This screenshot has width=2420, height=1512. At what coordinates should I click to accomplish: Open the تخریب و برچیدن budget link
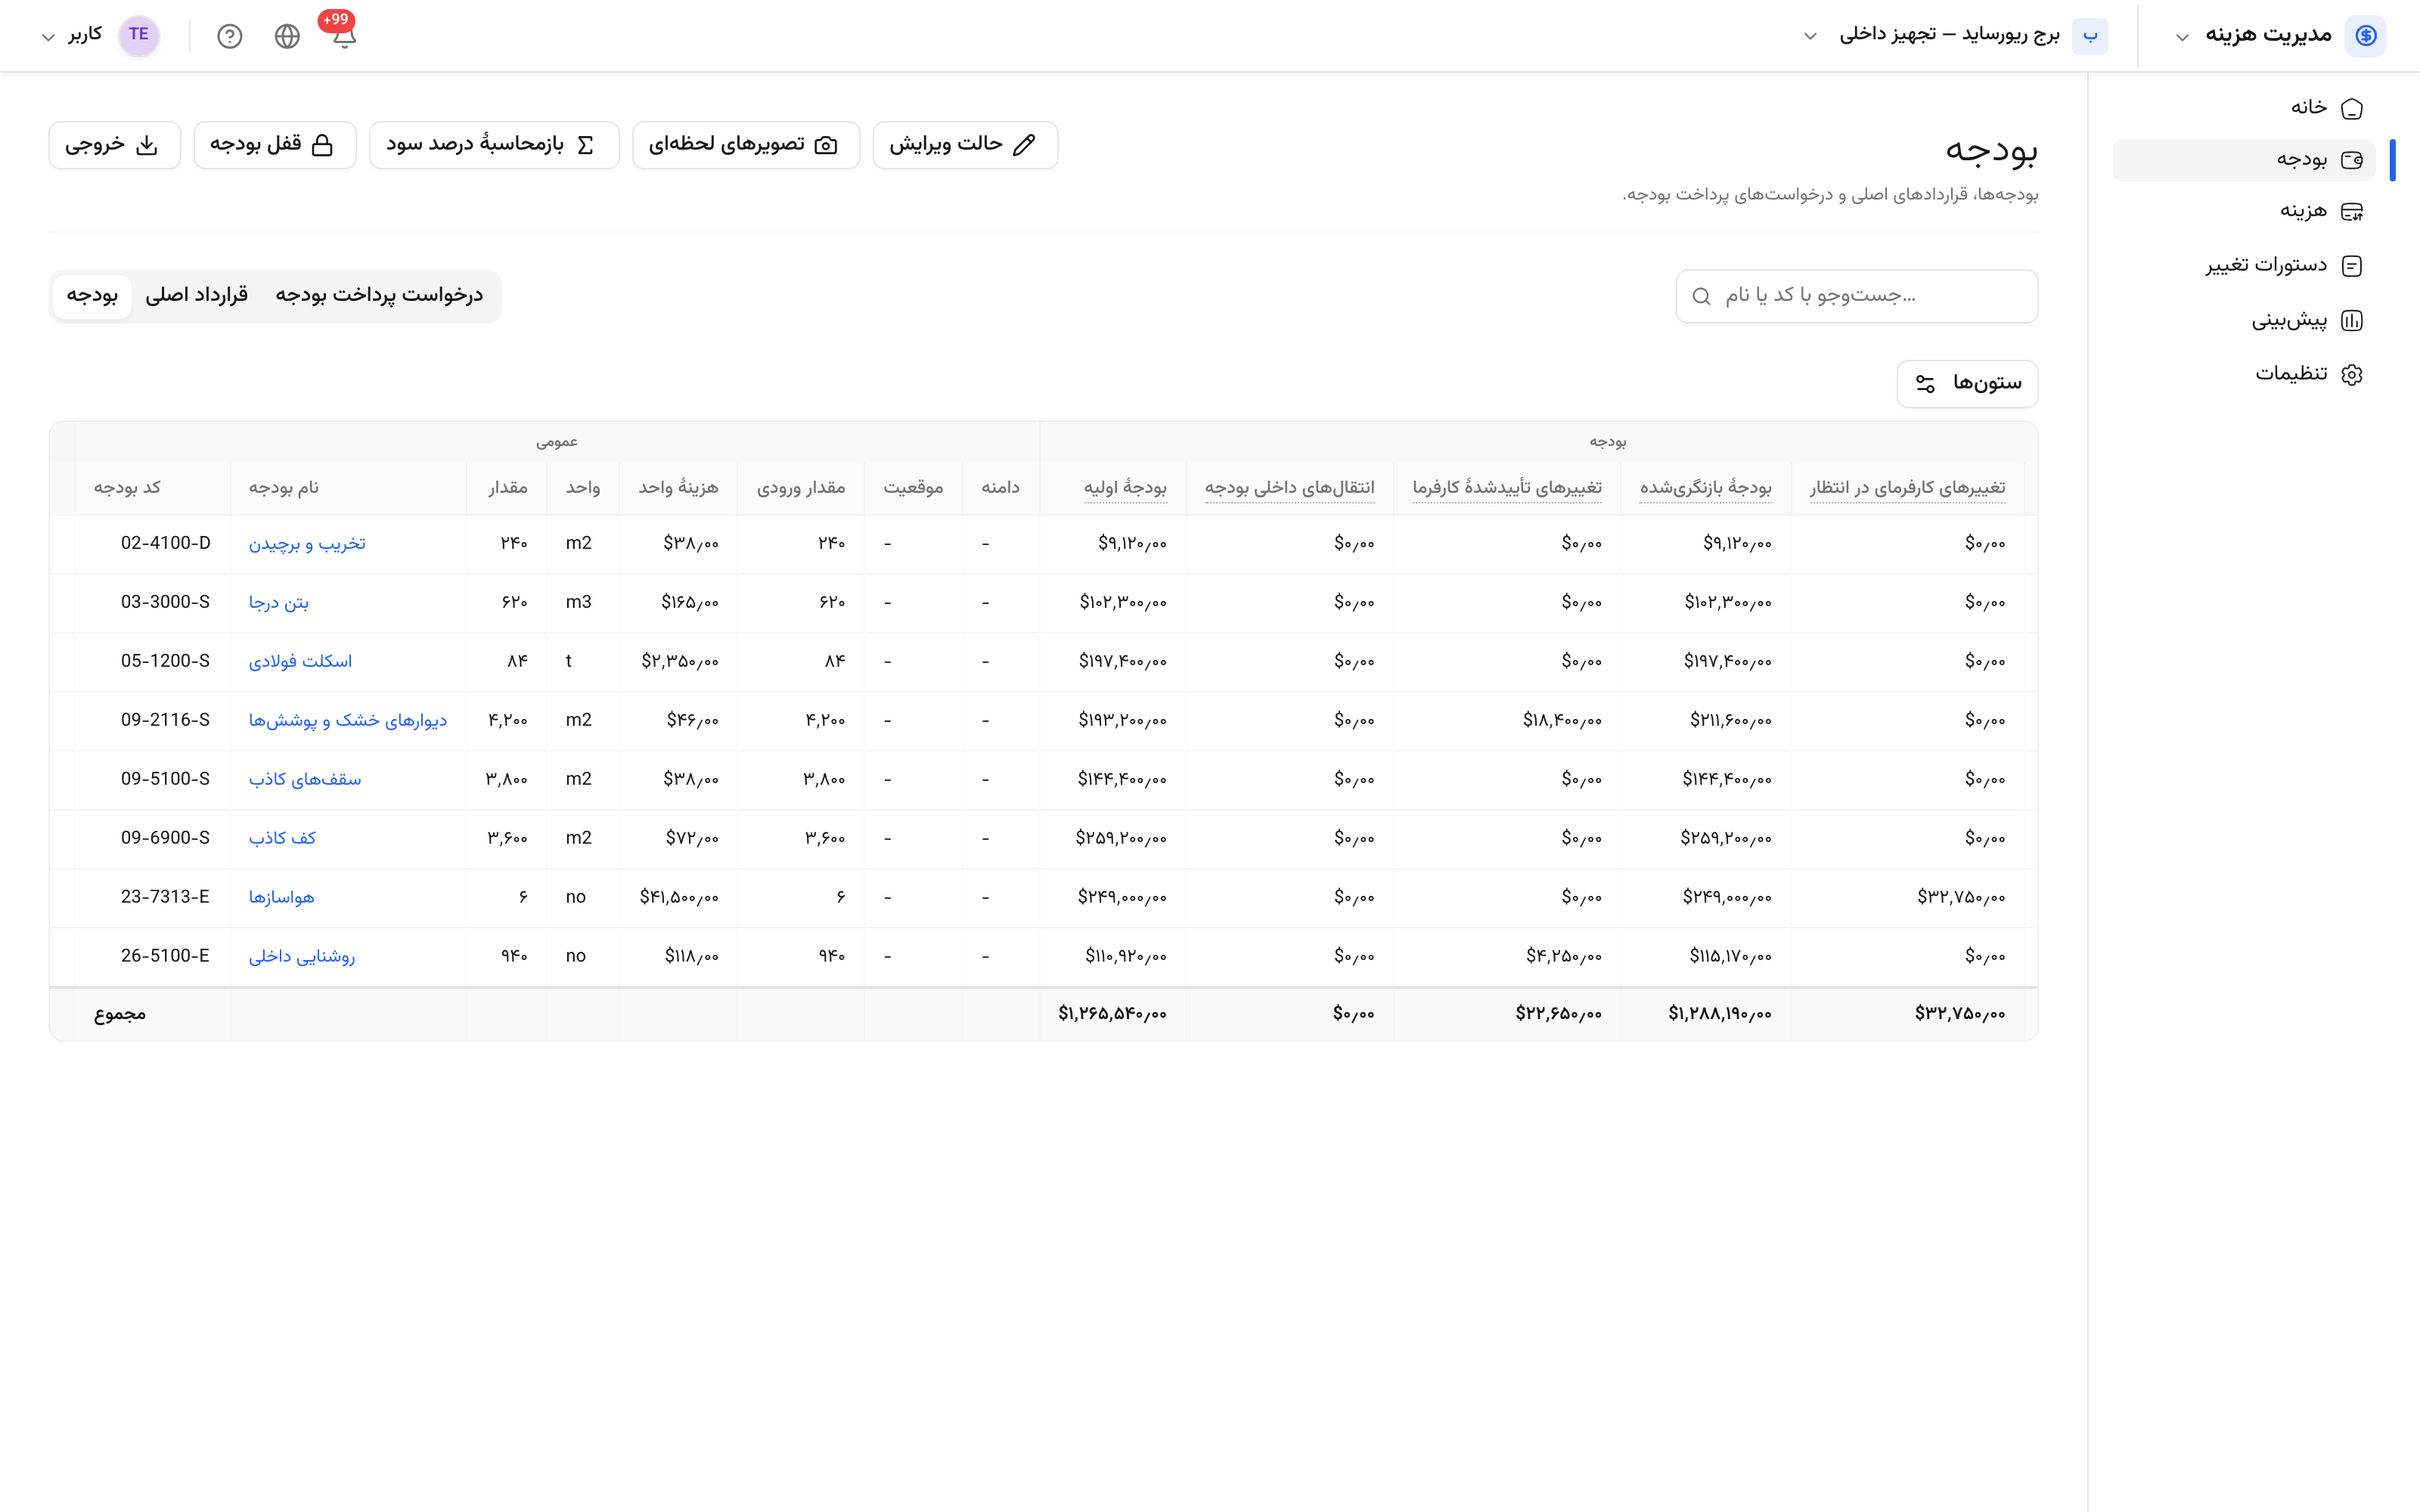(307, 544)
